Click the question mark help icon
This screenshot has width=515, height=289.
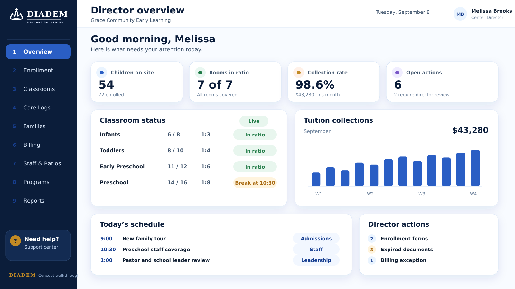tap(15, 241)
